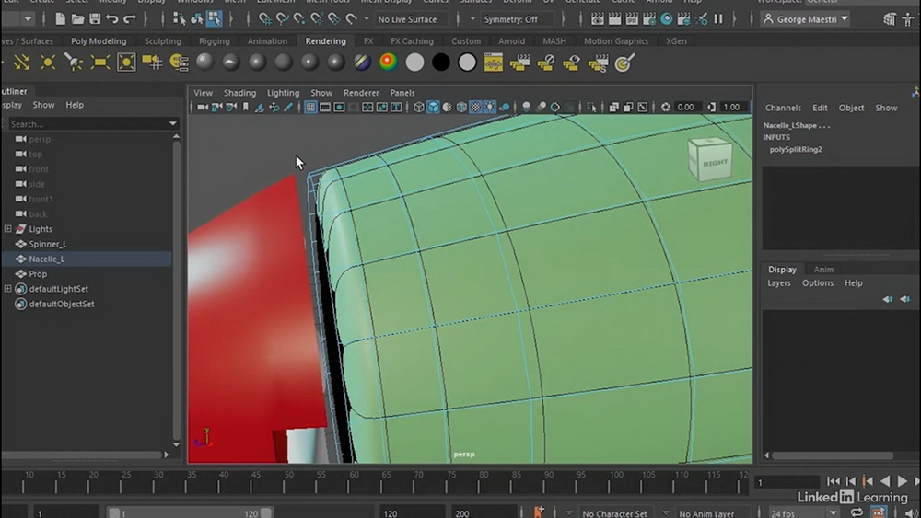Click the ambient light shelf icon
Viewport: 921px width, 518px height.
coord(126,63)
